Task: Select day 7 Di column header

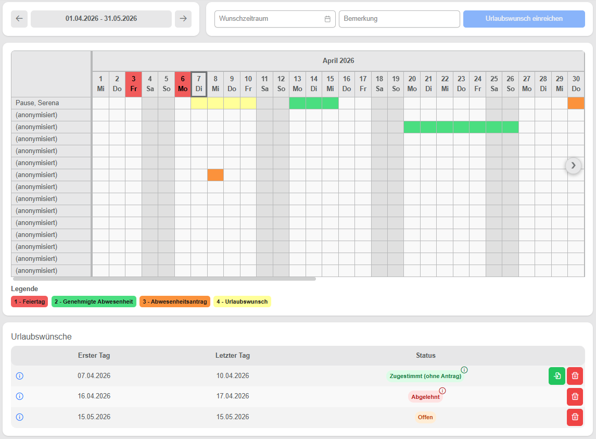Action: [x=199, y=84]
